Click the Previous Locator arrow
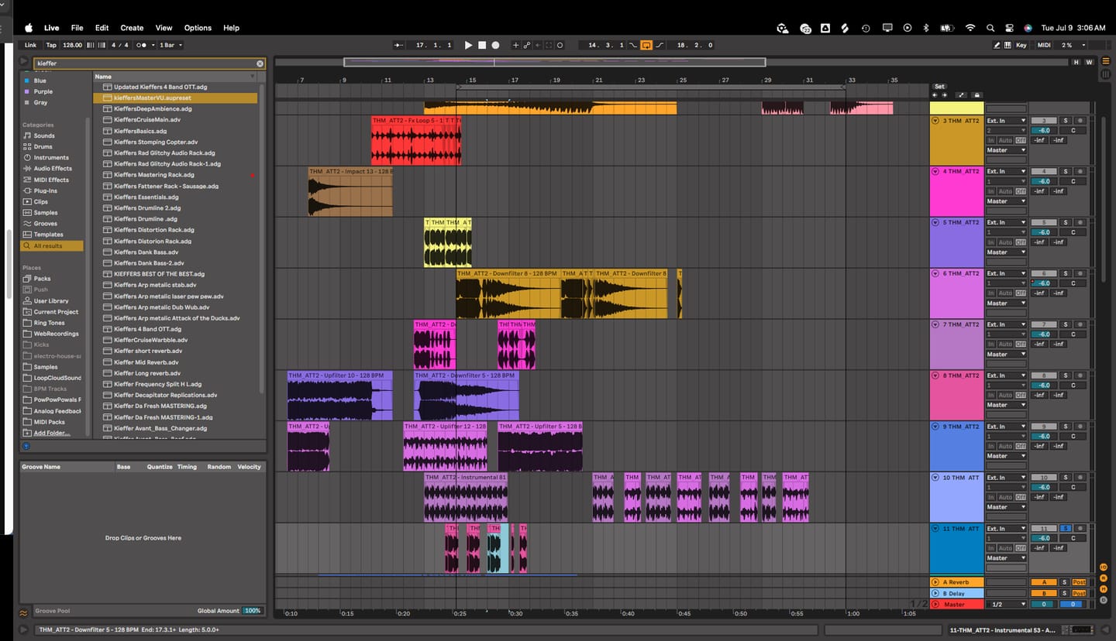The height and width of the screenshot is (641, 1116). [x=935, y=95]
